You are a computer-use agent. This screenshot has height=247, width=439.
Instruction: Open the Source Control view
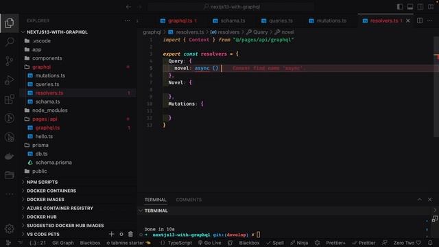tap(9, 61)
